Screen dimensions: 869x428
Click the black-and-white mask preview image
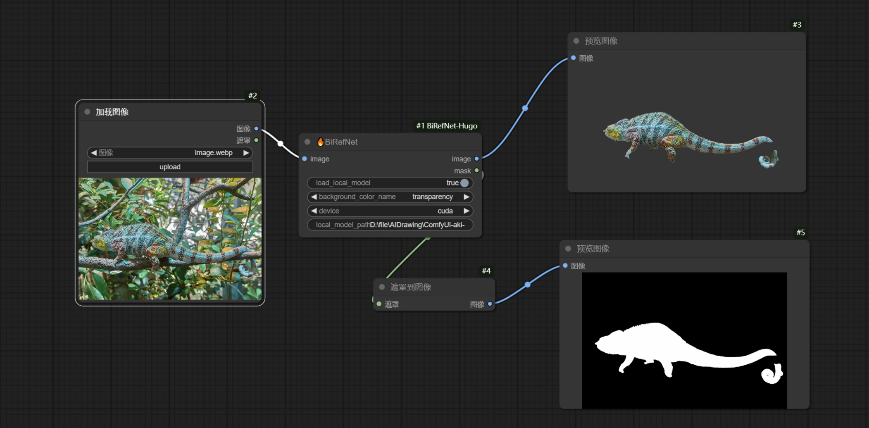[x=684, y=340]
